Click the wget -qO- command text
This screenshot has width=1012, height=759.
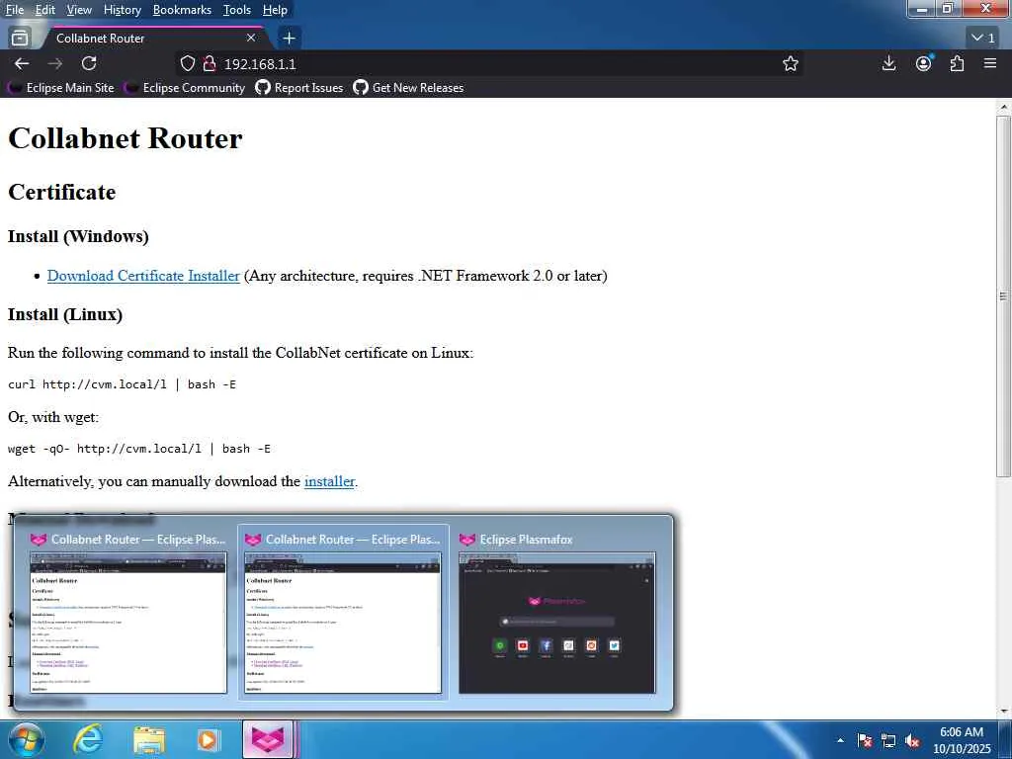tap(139, 449)
